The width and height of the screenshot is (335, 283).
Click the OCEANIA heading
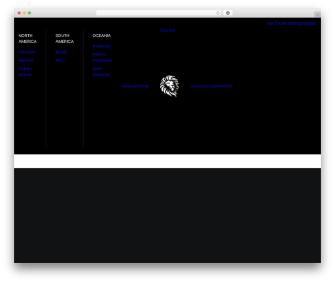(x=101, y=35)
